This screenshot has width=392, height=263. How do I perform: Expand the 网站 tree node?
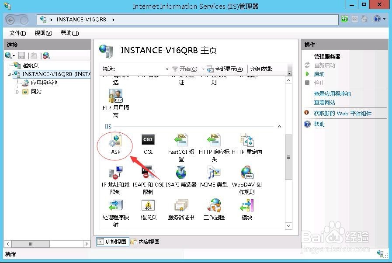click(x=17, y=92)
